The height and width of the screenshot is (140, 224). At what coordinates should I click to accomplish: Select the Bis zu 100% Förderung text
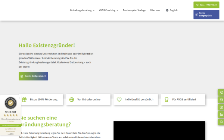44,99
